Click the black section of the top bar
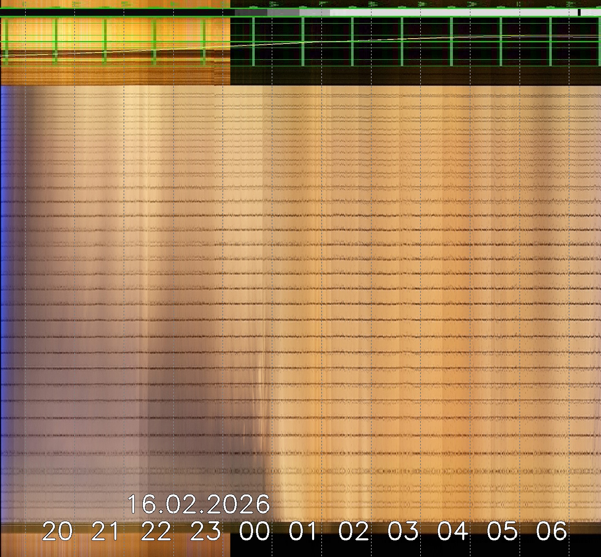Viewport: 601px width, 557px height. [x=114, y=13]
